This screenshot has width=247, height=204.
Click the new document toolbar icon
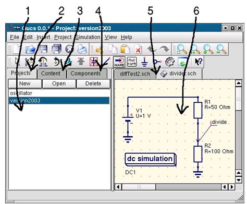(17, 50)
